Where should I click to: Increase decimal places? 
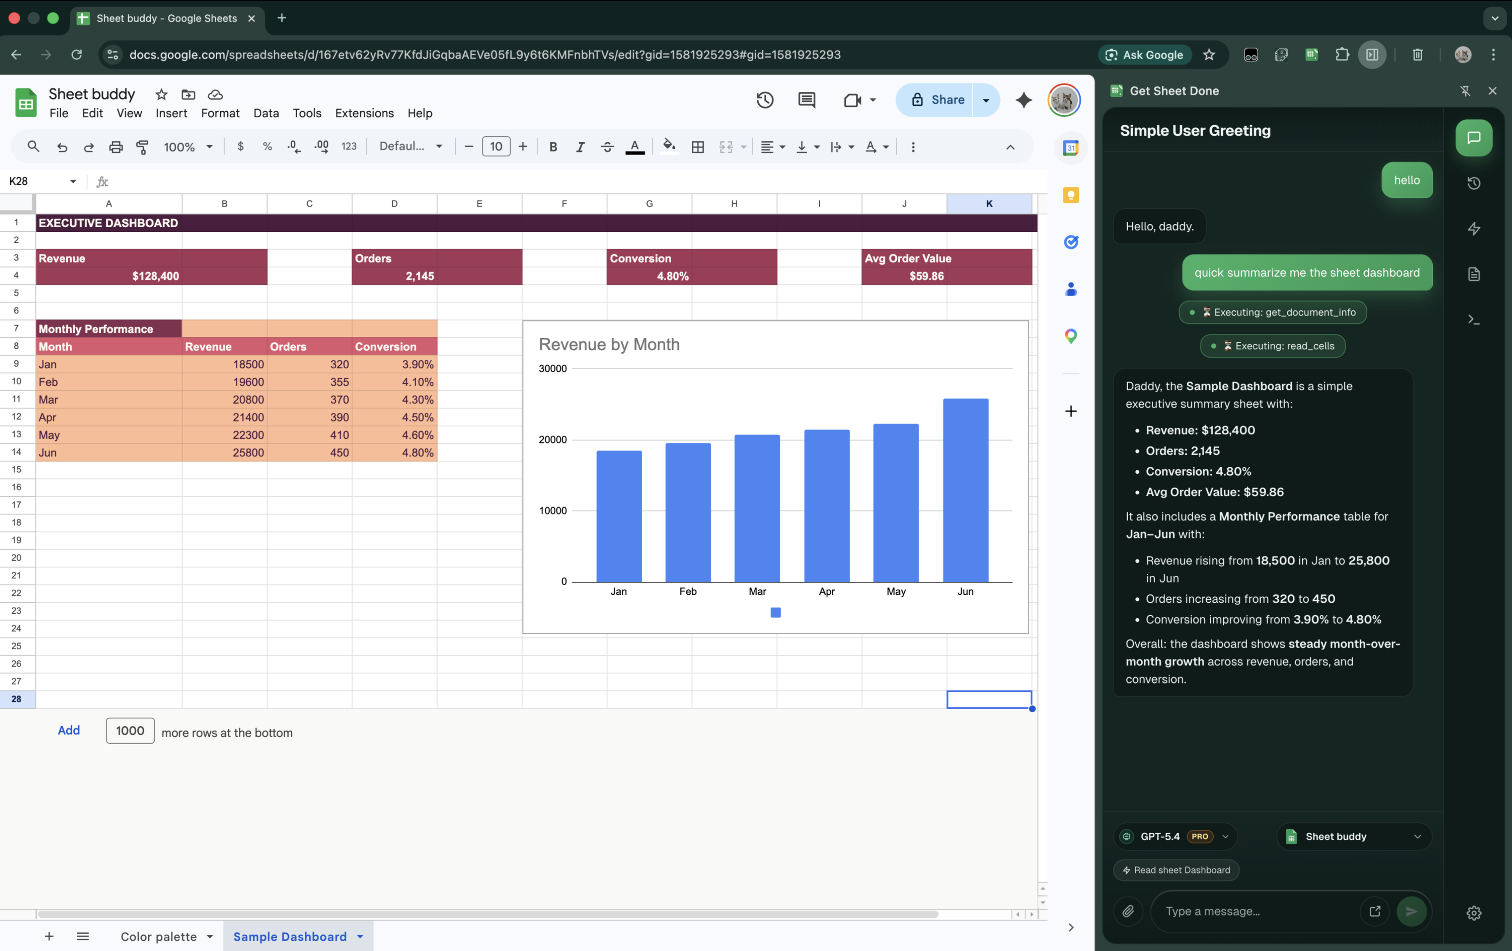tap(322, 146)
